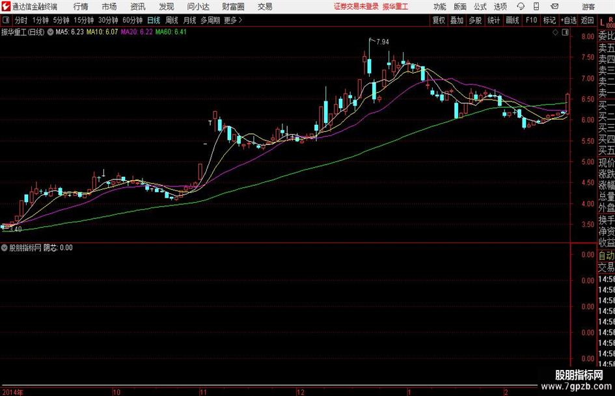Switch to 5分钟 period tab
This screenshot has width=615, height=396.
pyautogui.click(x=61, y=20)
